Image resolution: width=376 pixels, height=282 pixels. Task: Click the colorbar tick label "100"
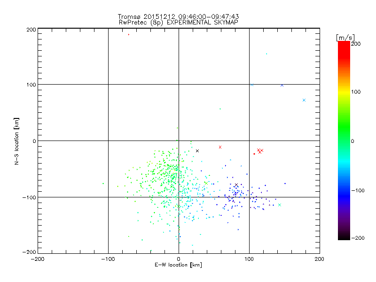pyautogui.click(x=356, y=92)
